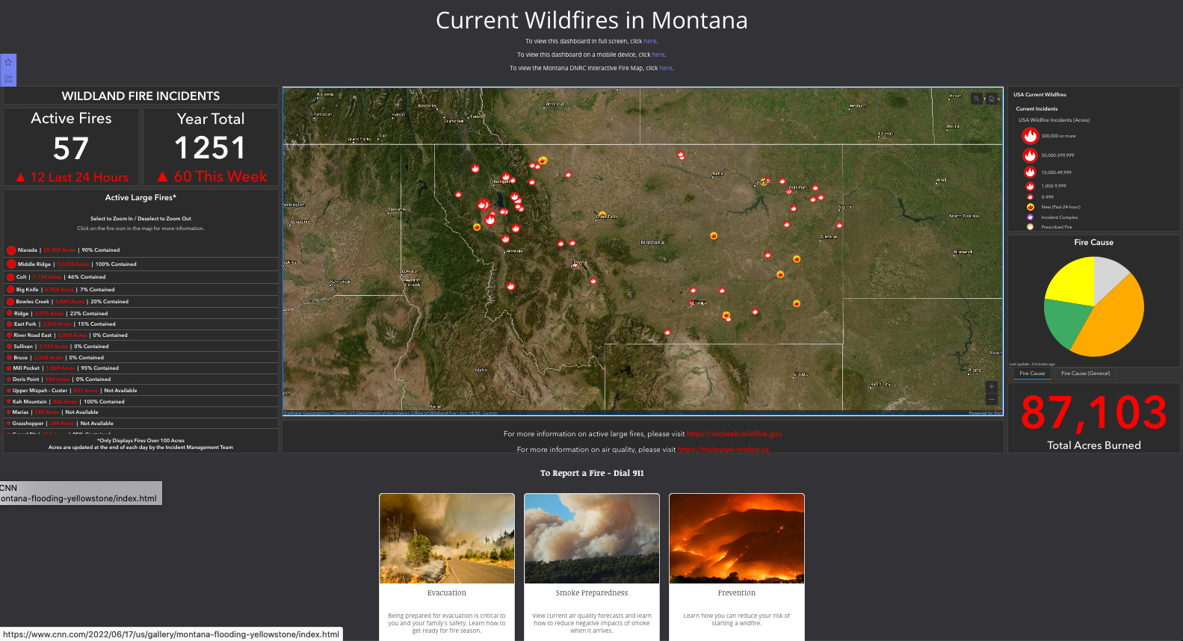
Task: Switch to the Fire Cause (General) tab
Action: click(1085, 374)
